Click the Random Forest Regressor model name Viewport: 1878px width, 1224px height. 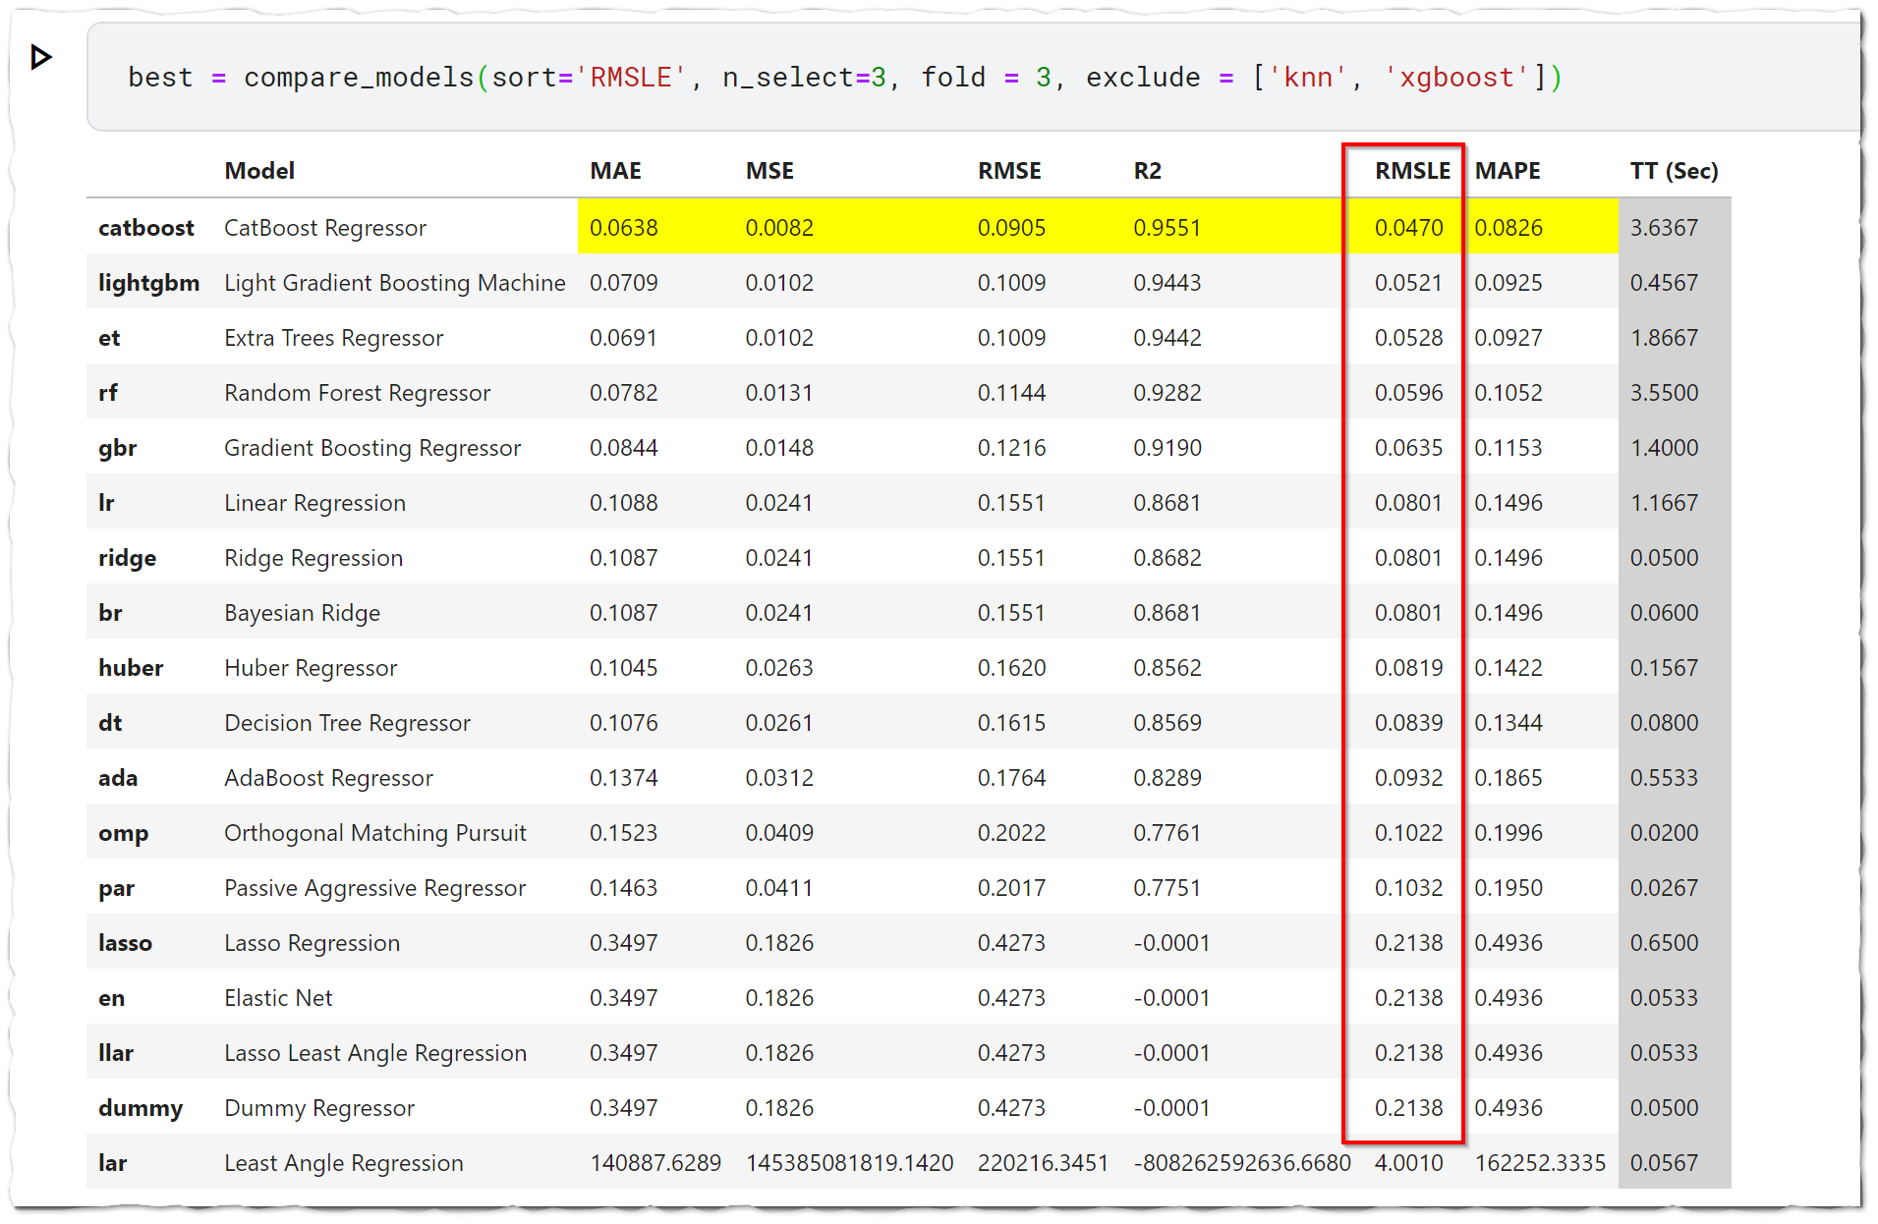[357, 392]
